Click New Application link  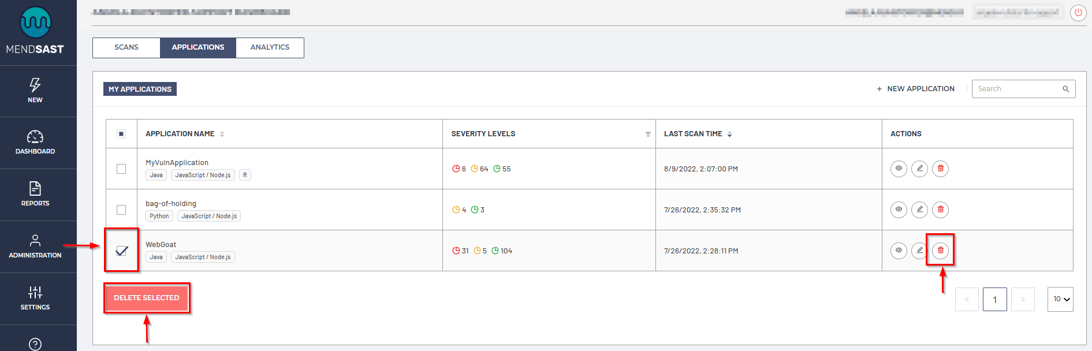pos(915,89)
